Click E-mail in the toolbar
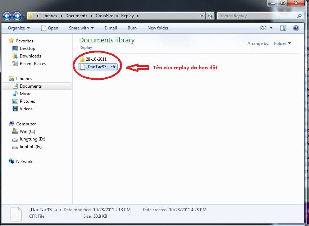 (x=110, y=28)
